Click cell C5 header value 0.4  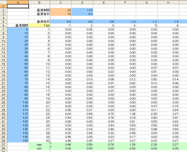point(61,22)
